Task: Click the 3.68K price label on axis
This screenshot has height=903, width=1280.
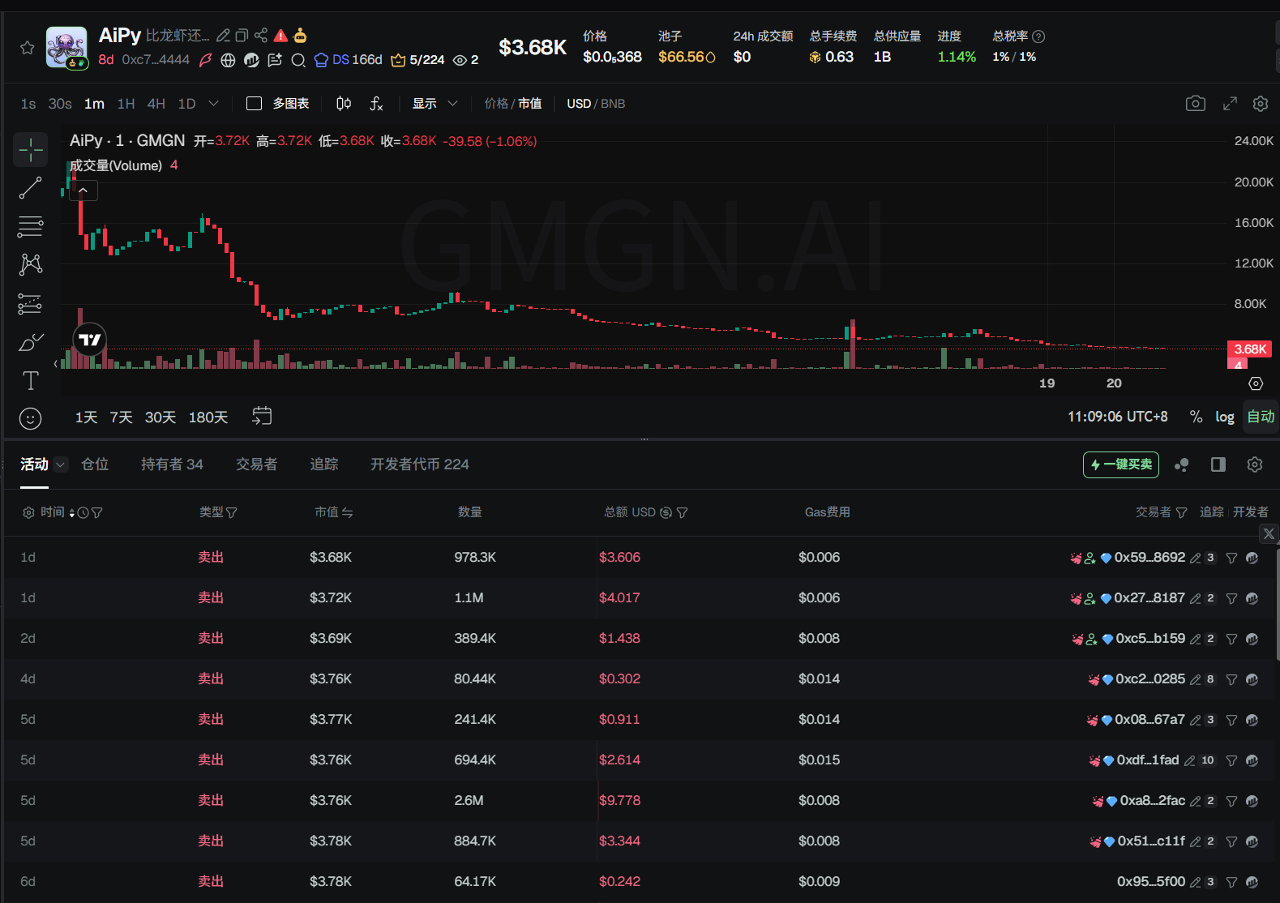Action: pos(1249,349)
